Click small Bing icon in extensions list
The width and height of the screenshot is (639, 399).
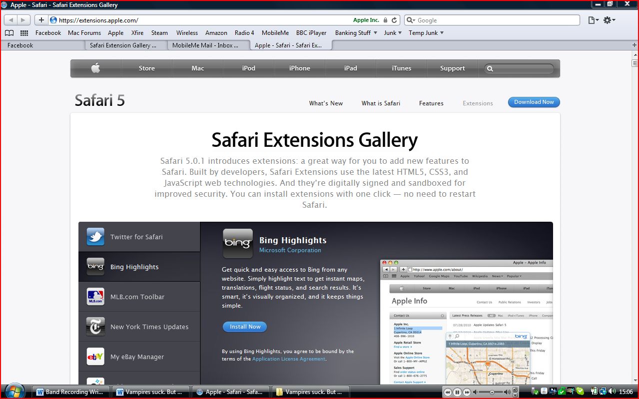click(x=95, y=267)
